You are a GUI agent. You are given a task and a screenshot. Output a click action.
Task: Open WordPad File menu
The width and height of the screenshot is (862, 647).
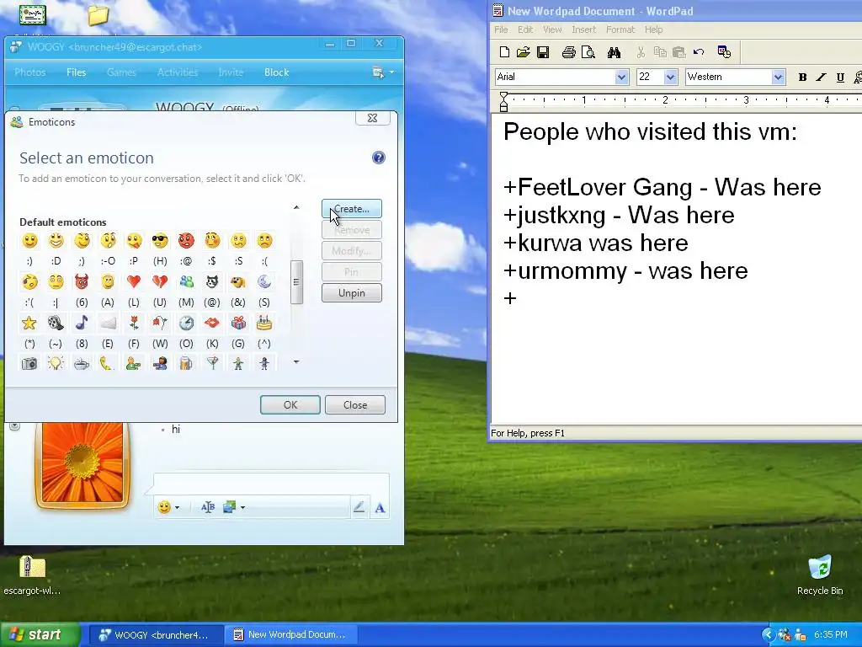(x=501, y=29)
